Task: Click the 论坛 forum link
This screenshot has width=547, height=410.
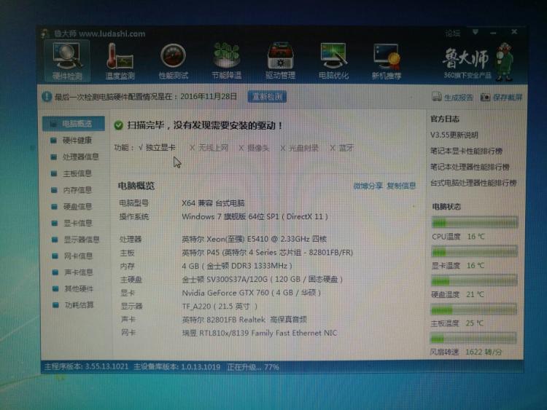Action: click(452, 33)
